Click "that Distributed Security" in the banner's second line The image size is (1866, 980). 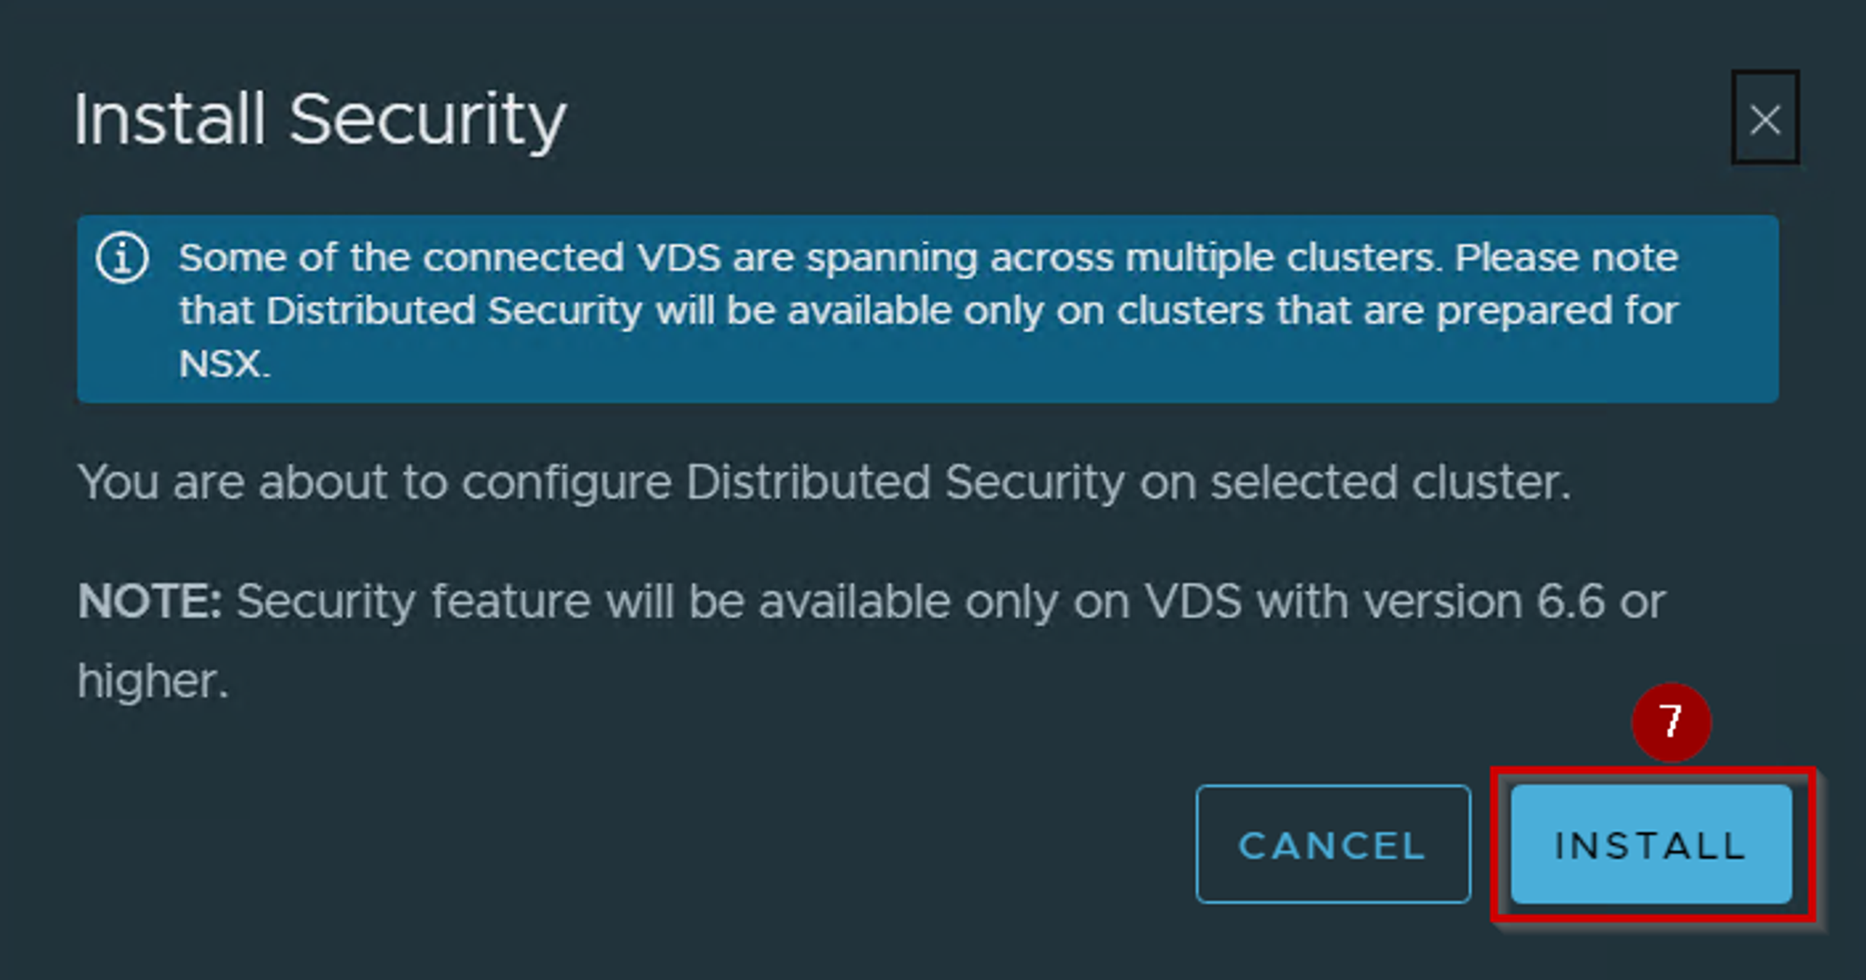point(411,311)
